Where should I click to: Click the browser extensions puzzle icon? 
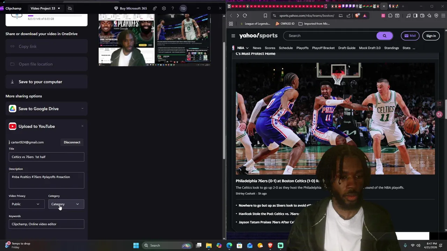(x=390, y=15)
